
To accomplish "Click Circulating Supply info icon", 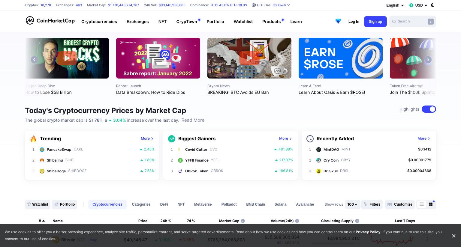I will click(357, 221).
